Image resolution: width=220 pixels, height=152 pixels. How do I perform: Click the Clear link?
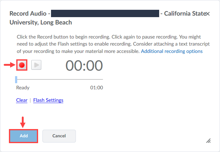(22, 100)
